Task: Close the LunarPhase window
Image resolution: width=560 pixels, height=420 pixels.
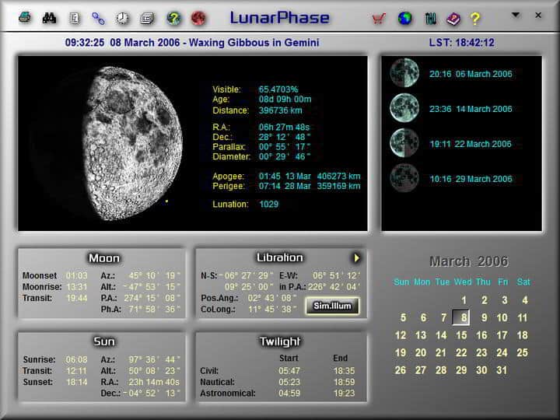Action: (x=538, y=15)
